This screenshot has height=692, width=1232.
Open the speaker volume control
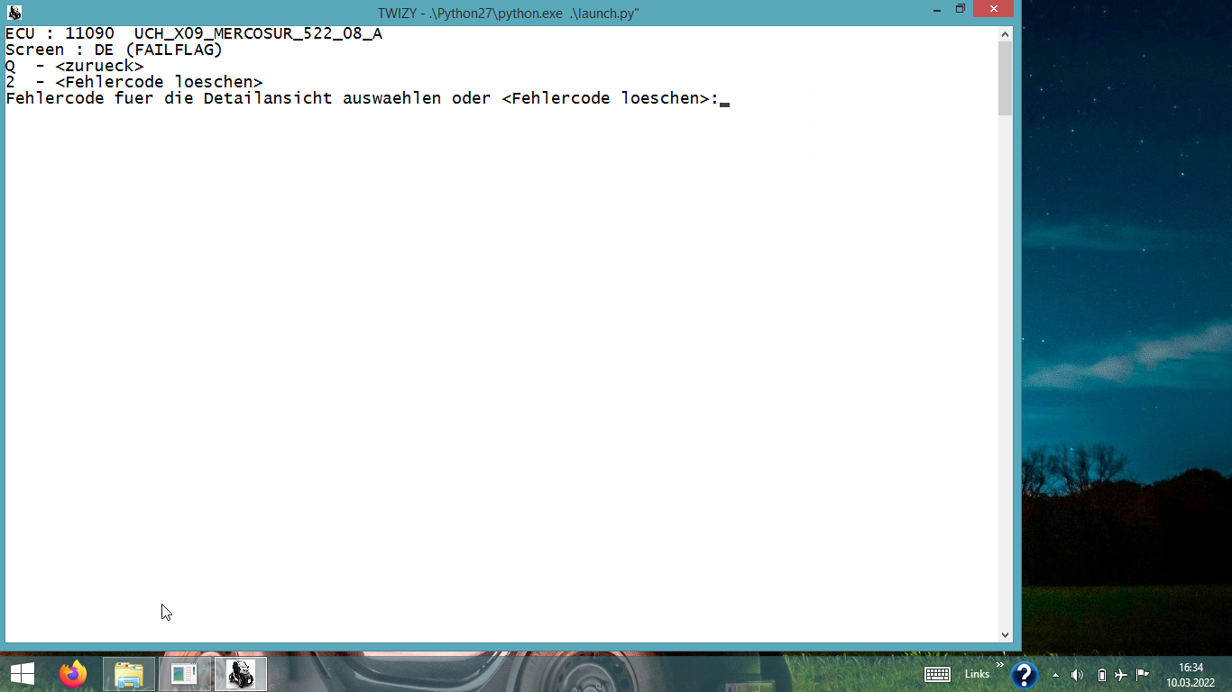(1077, 675)
